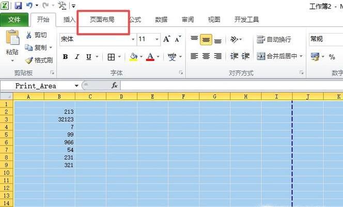343x207 pixels.
Task: Select bottom vertical align icon
Action: [217, 41]
